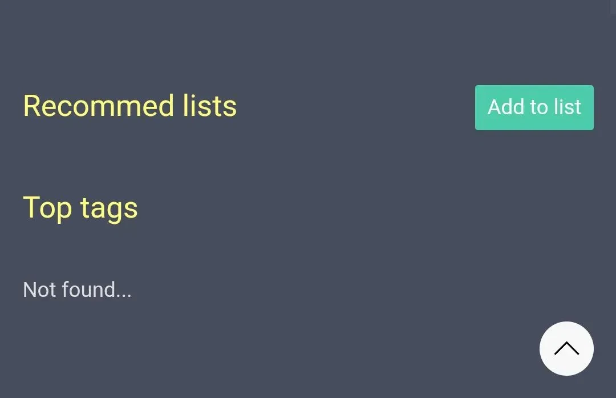Select the yellow Recommed lists title
The height and width of the screenshot is (398, 616).
(x=130, y=106)
